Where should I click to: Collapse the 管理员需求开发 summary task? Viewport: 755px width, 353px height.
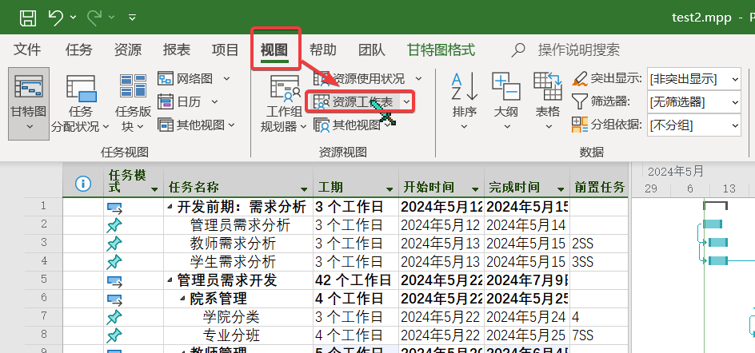[170, 280]
